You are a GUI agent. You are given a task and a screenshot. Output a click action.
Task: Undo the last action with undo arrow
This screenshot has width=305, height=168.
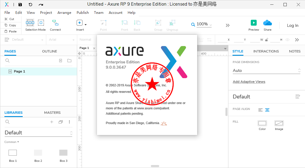[x=30, y=4]
